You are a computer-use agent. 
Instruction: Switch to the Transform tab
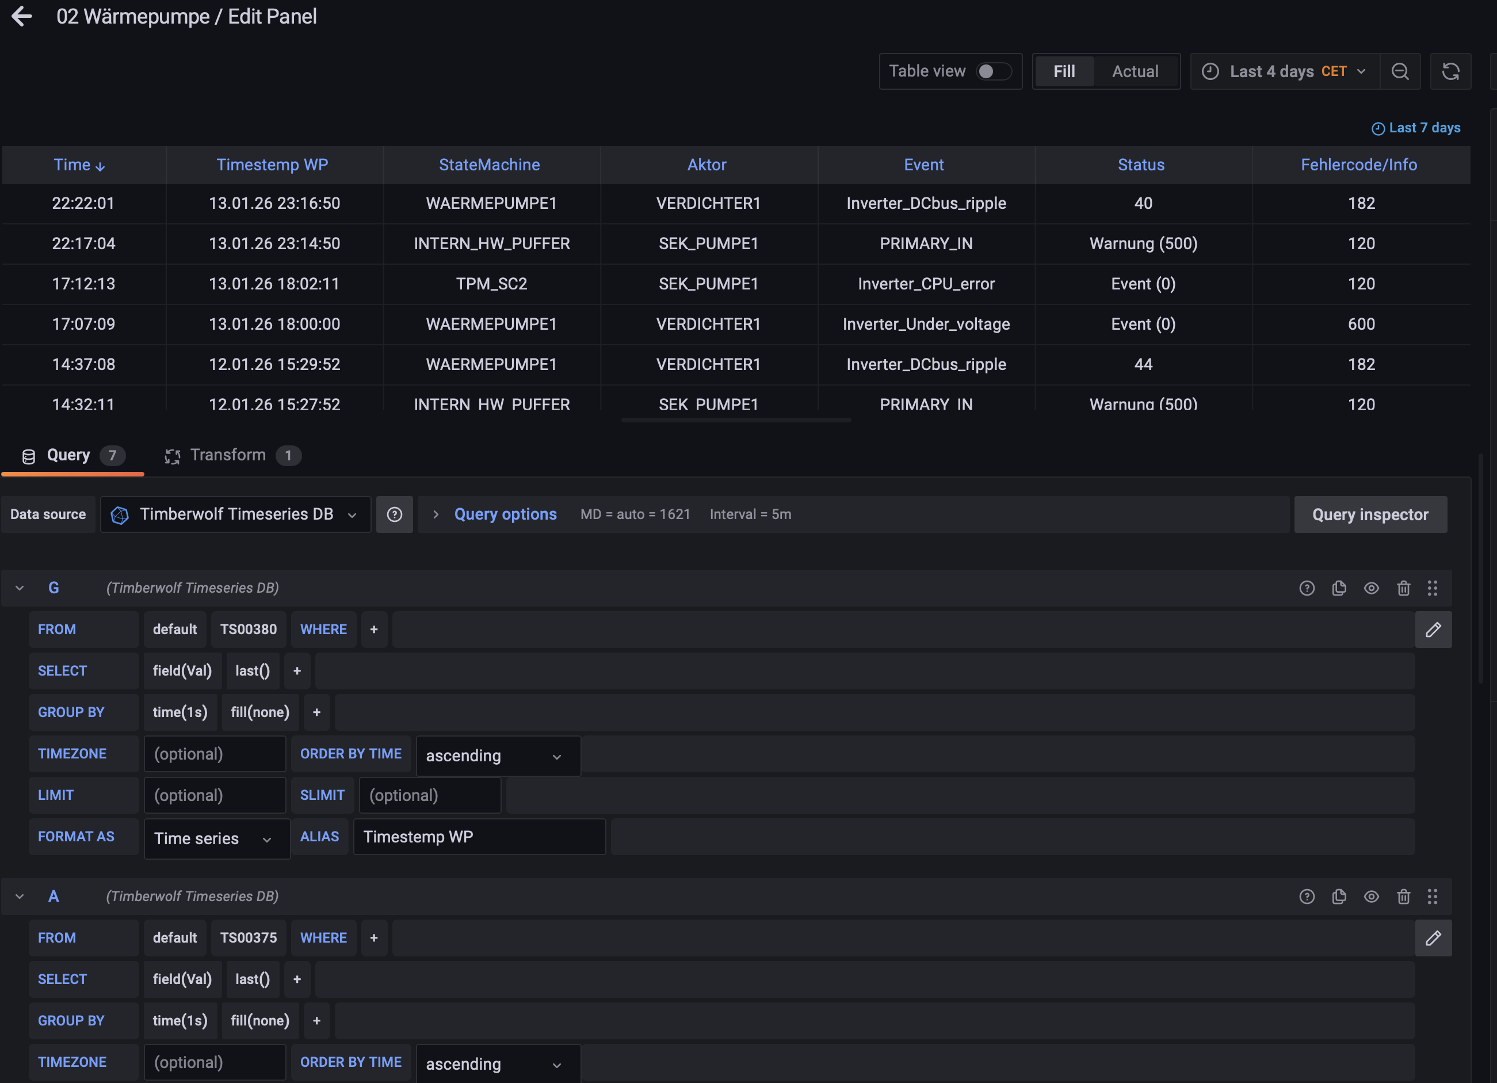pyautogui.click(x=228, y=455)
